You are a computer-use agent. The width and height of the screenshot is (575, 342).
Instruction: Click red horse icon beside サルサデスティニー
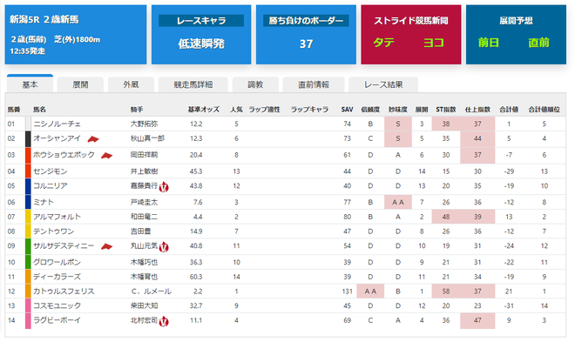coord(106,246)
